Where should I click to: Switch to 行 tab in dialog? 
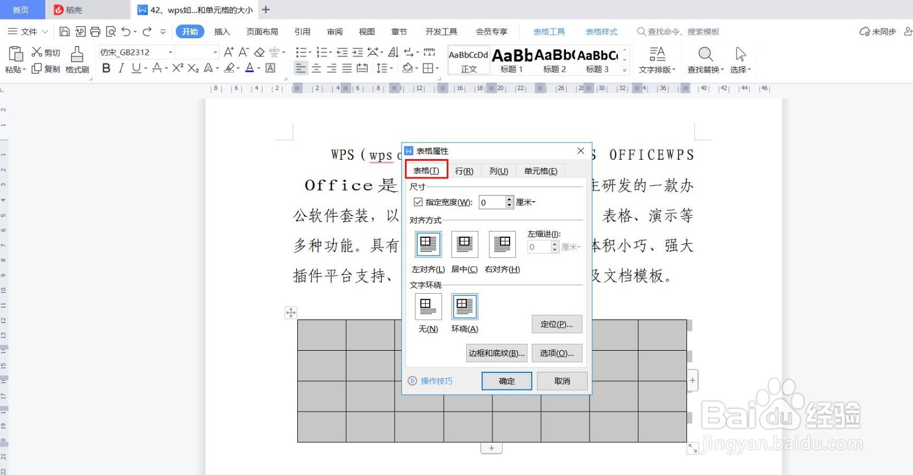(x=464, y=171)
